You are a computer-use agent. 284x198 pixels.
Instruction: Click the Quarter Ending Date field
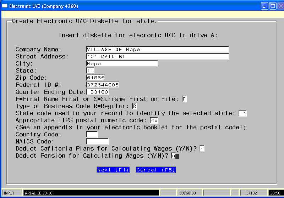98,92
